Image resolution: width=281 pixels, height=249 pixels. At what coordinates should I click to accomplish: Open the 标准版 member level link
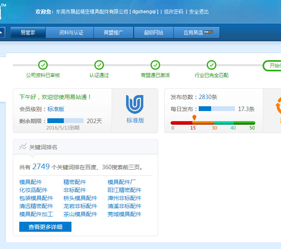(56, 109)
